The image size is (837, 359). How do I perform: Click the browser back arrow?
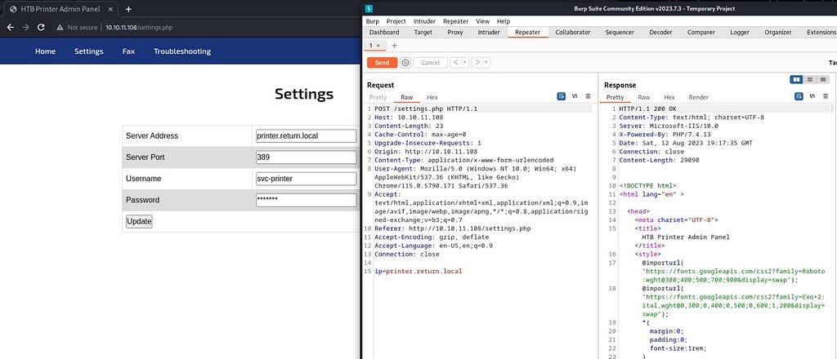click(x=11, y=27)
